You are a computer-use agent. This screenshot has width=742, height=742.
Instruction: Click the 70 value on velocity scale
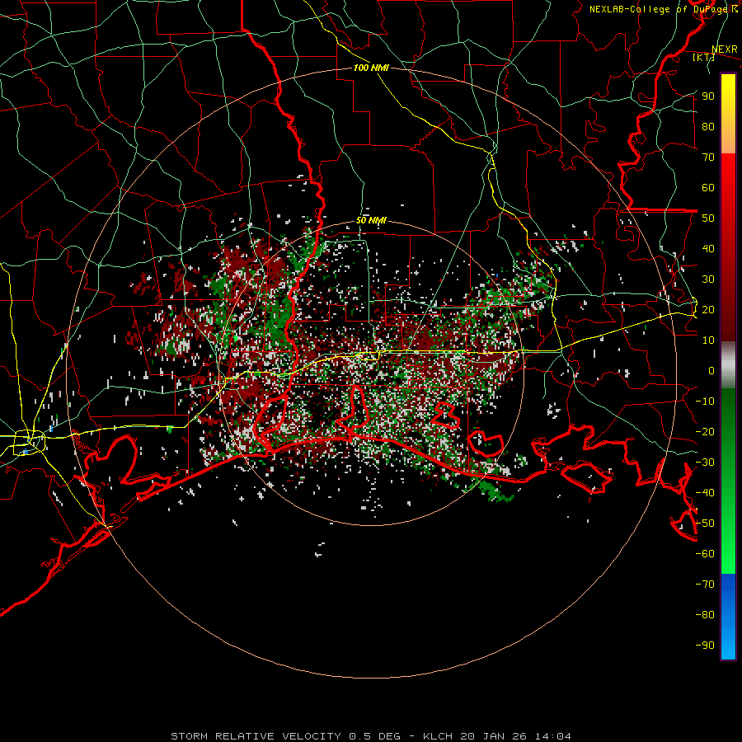(x=708, y=157)
